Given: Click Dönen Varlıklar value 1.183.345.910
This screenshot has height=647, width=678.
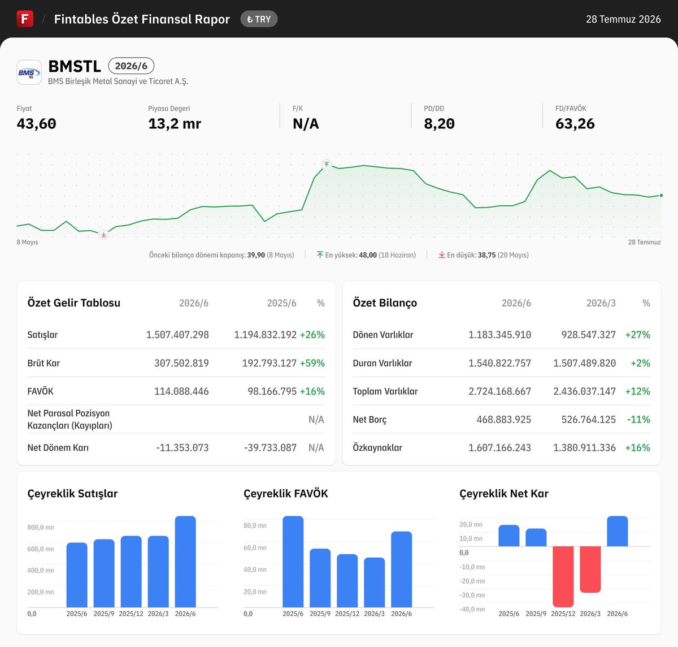Looking at the screenshot, I should pyautogui.click(x=500, y=335).
